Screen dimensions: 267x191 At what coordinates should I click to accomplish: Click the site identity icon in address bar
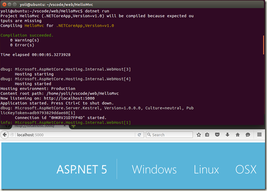click(12, 135)
